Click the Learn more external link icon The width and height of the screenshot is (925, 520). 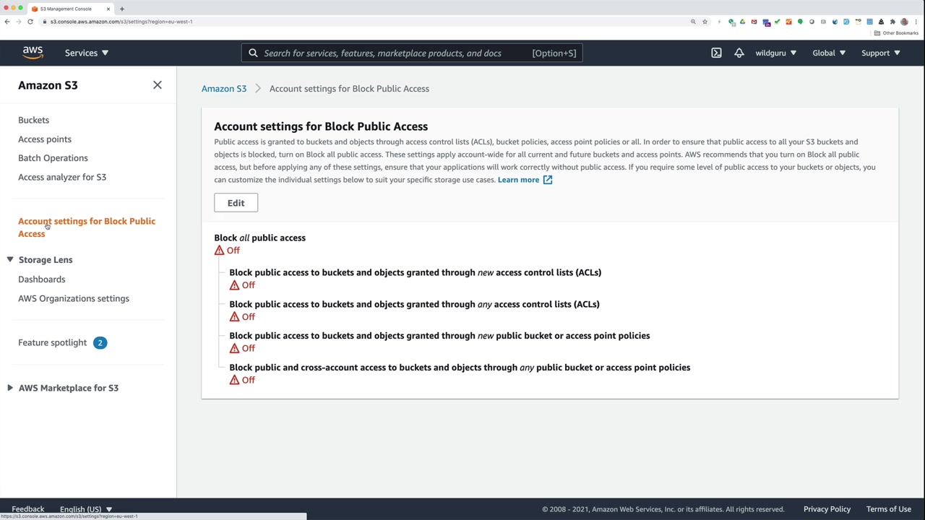548,180
